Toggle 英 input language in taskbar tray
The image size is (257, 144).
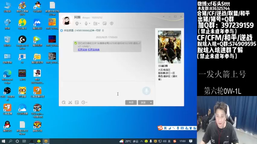coord(169,141)
